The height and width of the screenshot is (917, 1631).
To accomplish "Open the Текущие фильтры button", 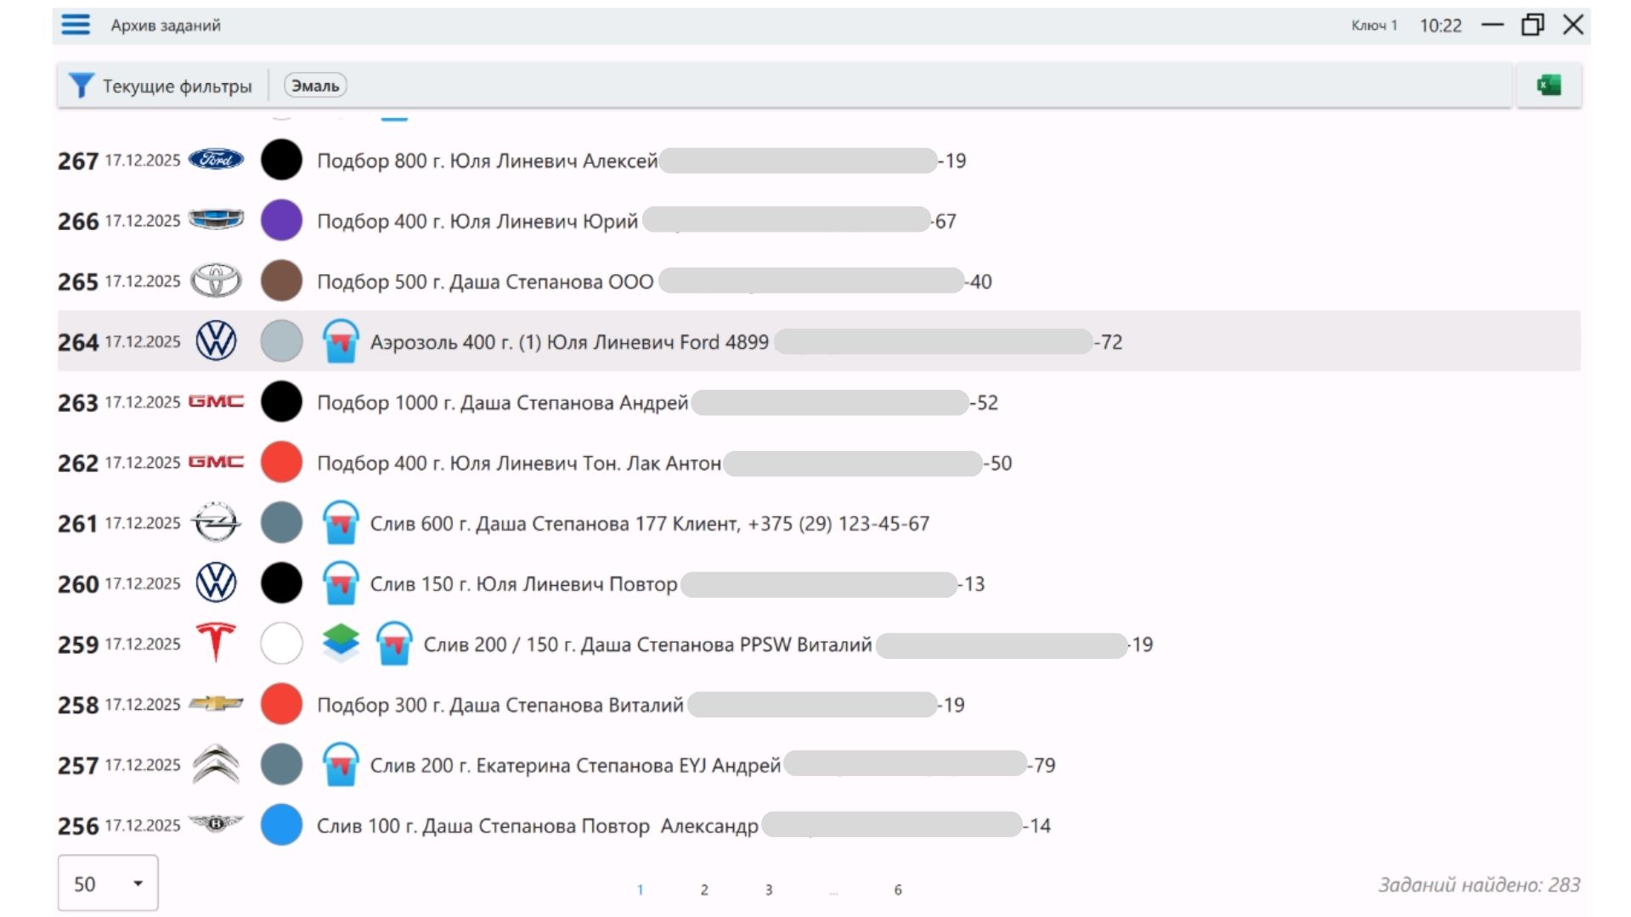I will point(177,86).
